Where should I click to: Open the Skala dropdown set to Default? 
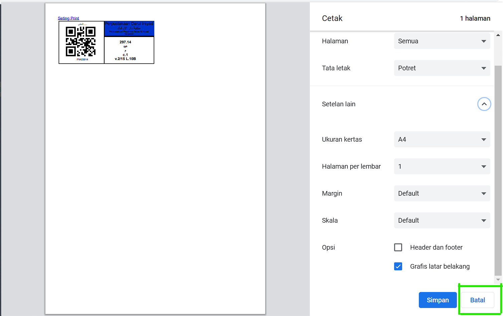click(442, 220)
